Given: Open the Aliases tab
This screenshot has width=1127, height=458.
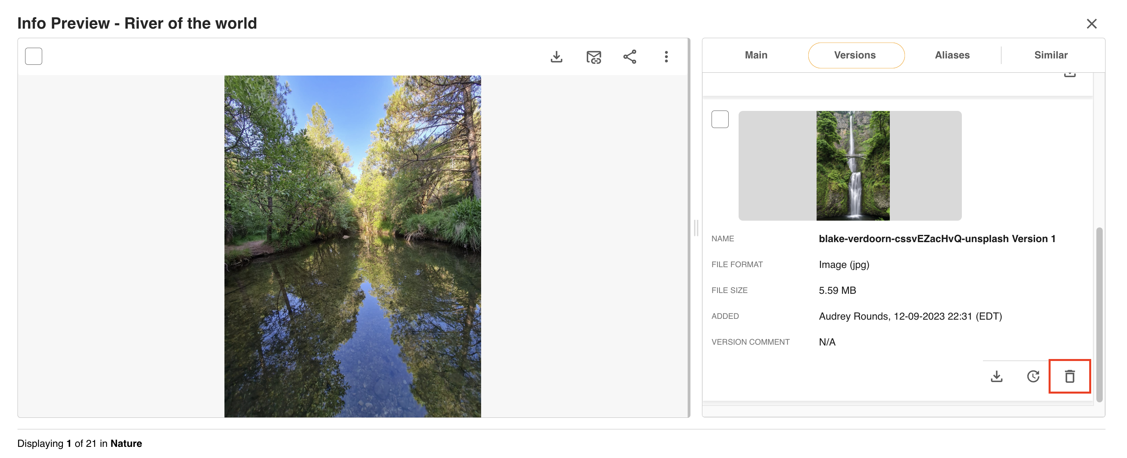Looking at the screenshot, I should point(952,55).
